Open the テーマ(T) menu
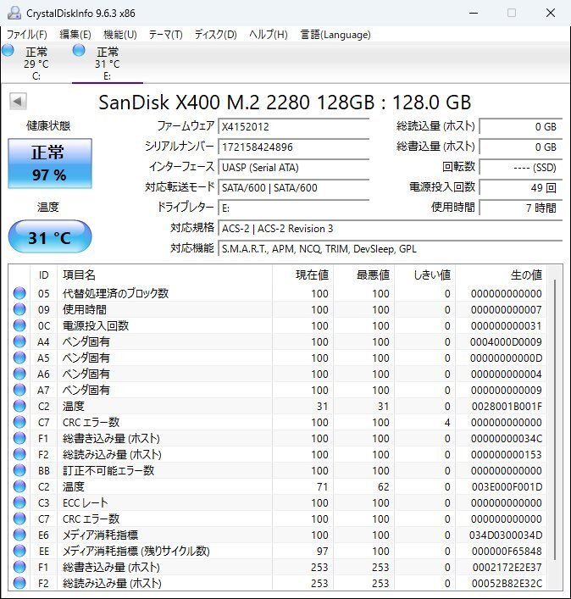571x599 pixels. tap(165, 35)
